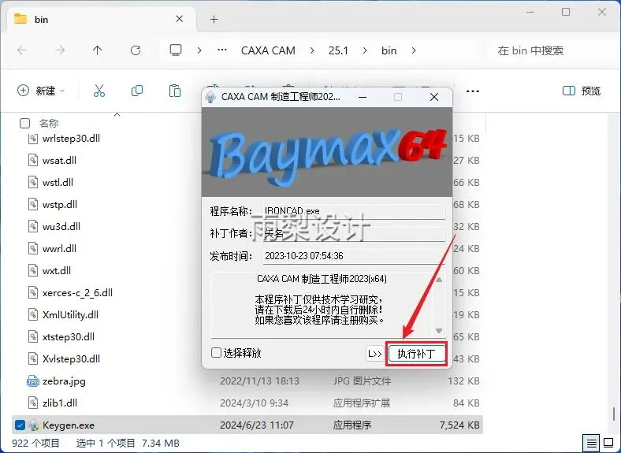Select wu3d.dll file

pyautogui.click(x=61, y=227)
